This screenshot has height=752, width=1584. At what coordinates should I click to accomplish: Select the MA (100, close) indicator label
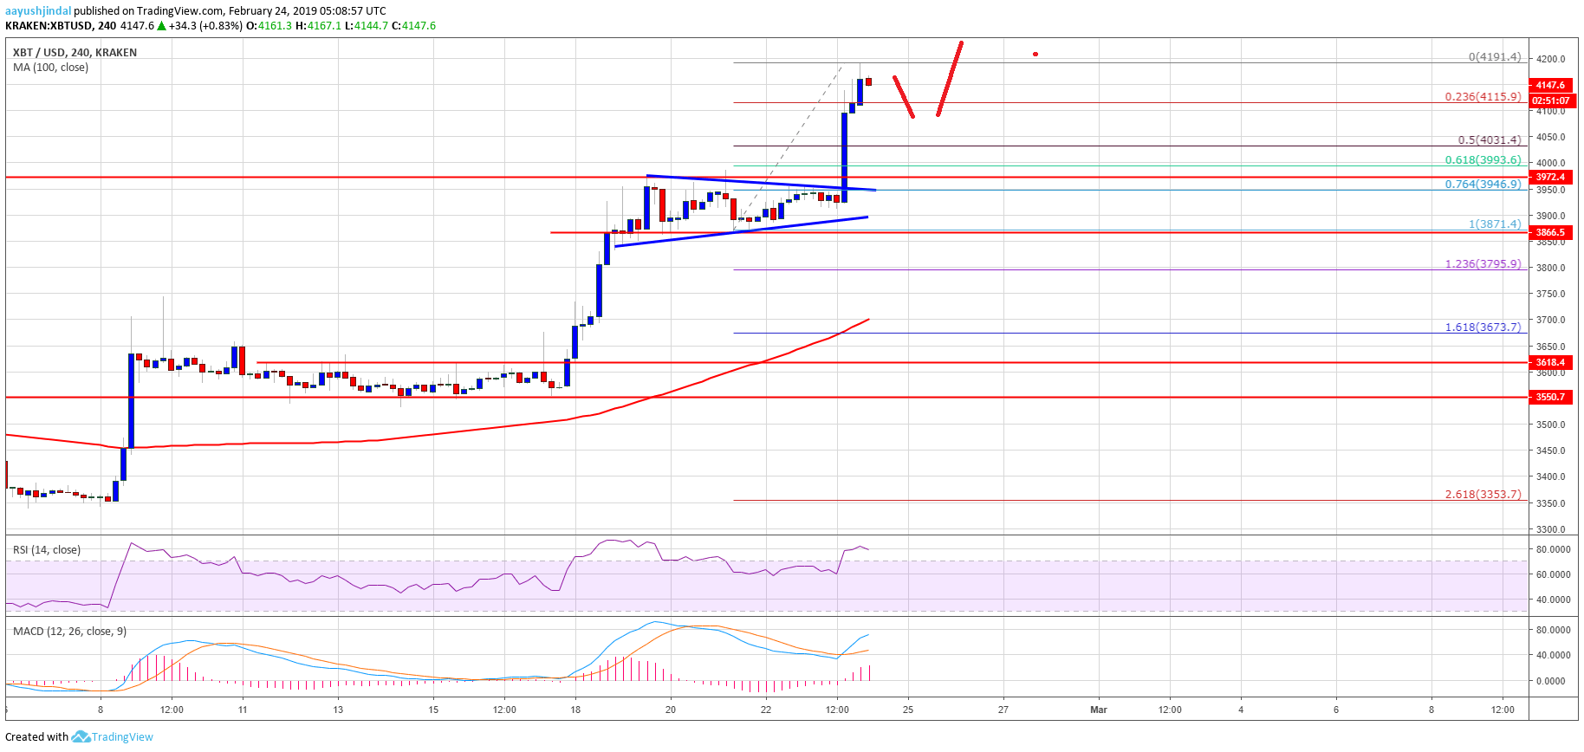coord(50,68)
